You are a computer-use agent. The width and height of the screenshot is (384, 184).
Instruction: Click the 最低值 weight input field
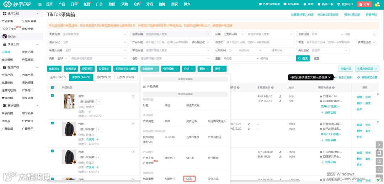point(239,59)
